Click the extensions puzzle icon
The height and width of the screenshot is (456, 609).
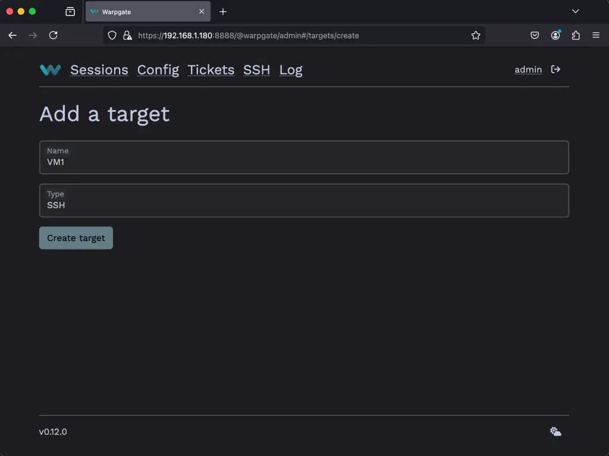point(576,35)
